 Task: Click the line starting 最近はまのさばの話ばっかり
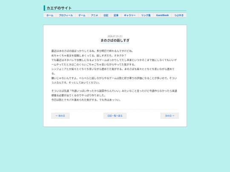[x=92, y=51]
